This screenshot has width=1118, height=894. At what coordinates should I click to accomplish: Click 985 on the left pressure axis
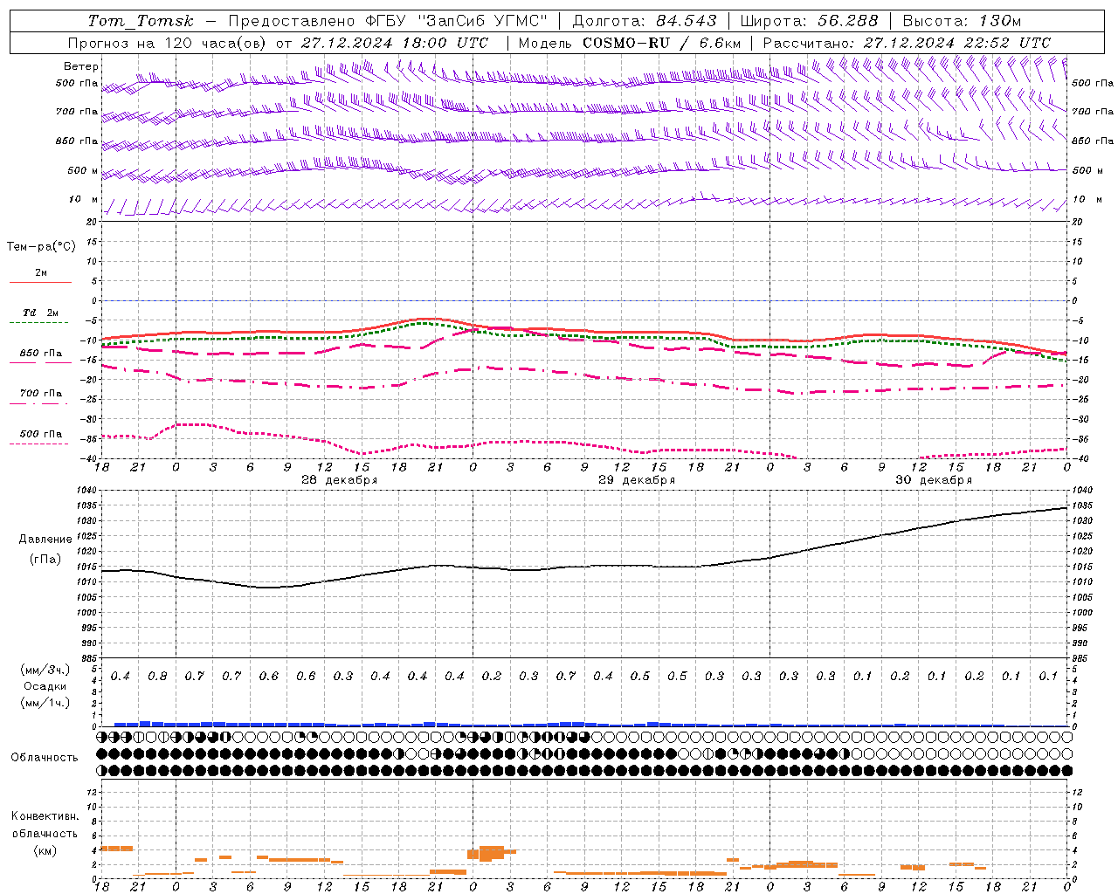tap(89, 658)
